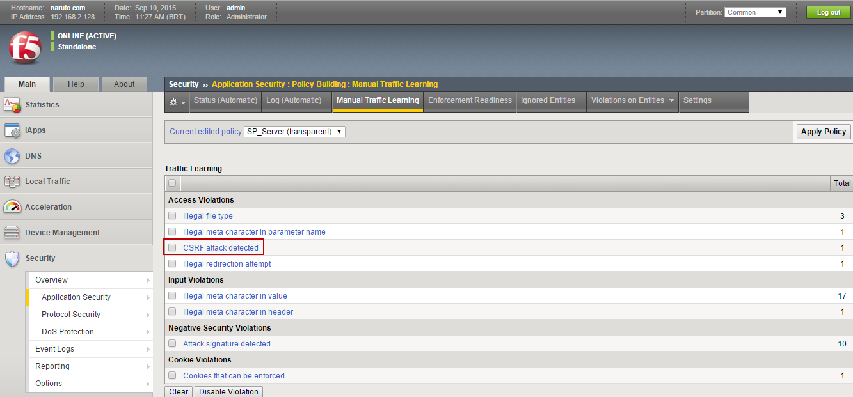The width and height of the screenshot is (853, 397).
Task: Open Statistics via its chart icon
Action: point(12,105)
